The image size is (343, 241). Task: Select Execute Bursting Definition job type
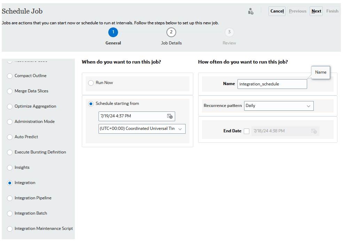coord(10,152)
